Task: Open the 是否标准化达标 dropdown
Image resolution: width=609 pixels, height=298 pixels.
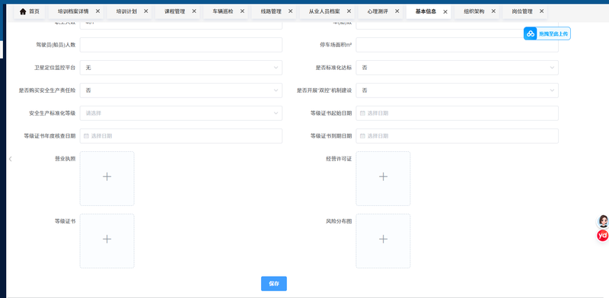Action: [x=458, y=68]
